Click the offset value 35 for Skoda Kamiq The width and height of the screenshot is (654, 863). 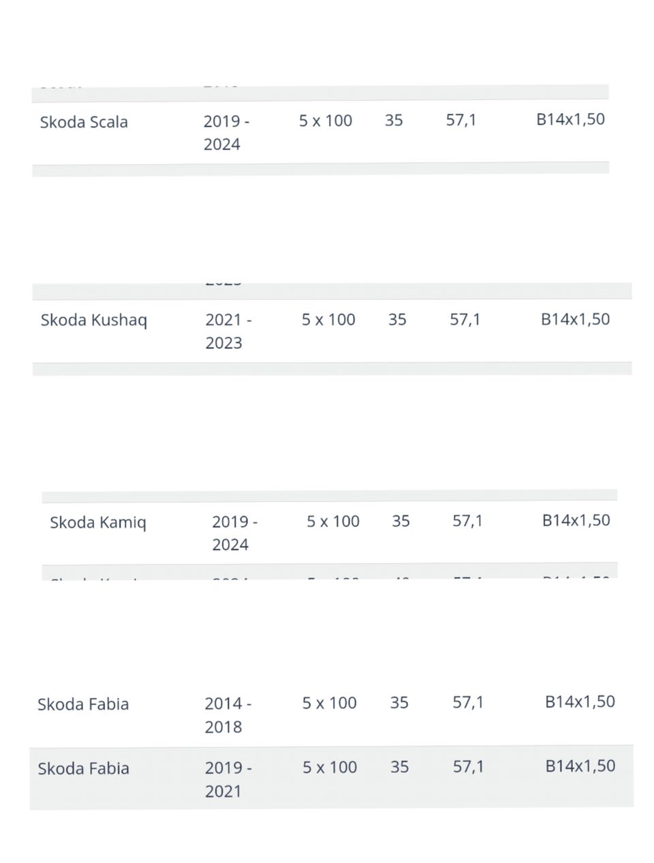[x=401, y=521]
